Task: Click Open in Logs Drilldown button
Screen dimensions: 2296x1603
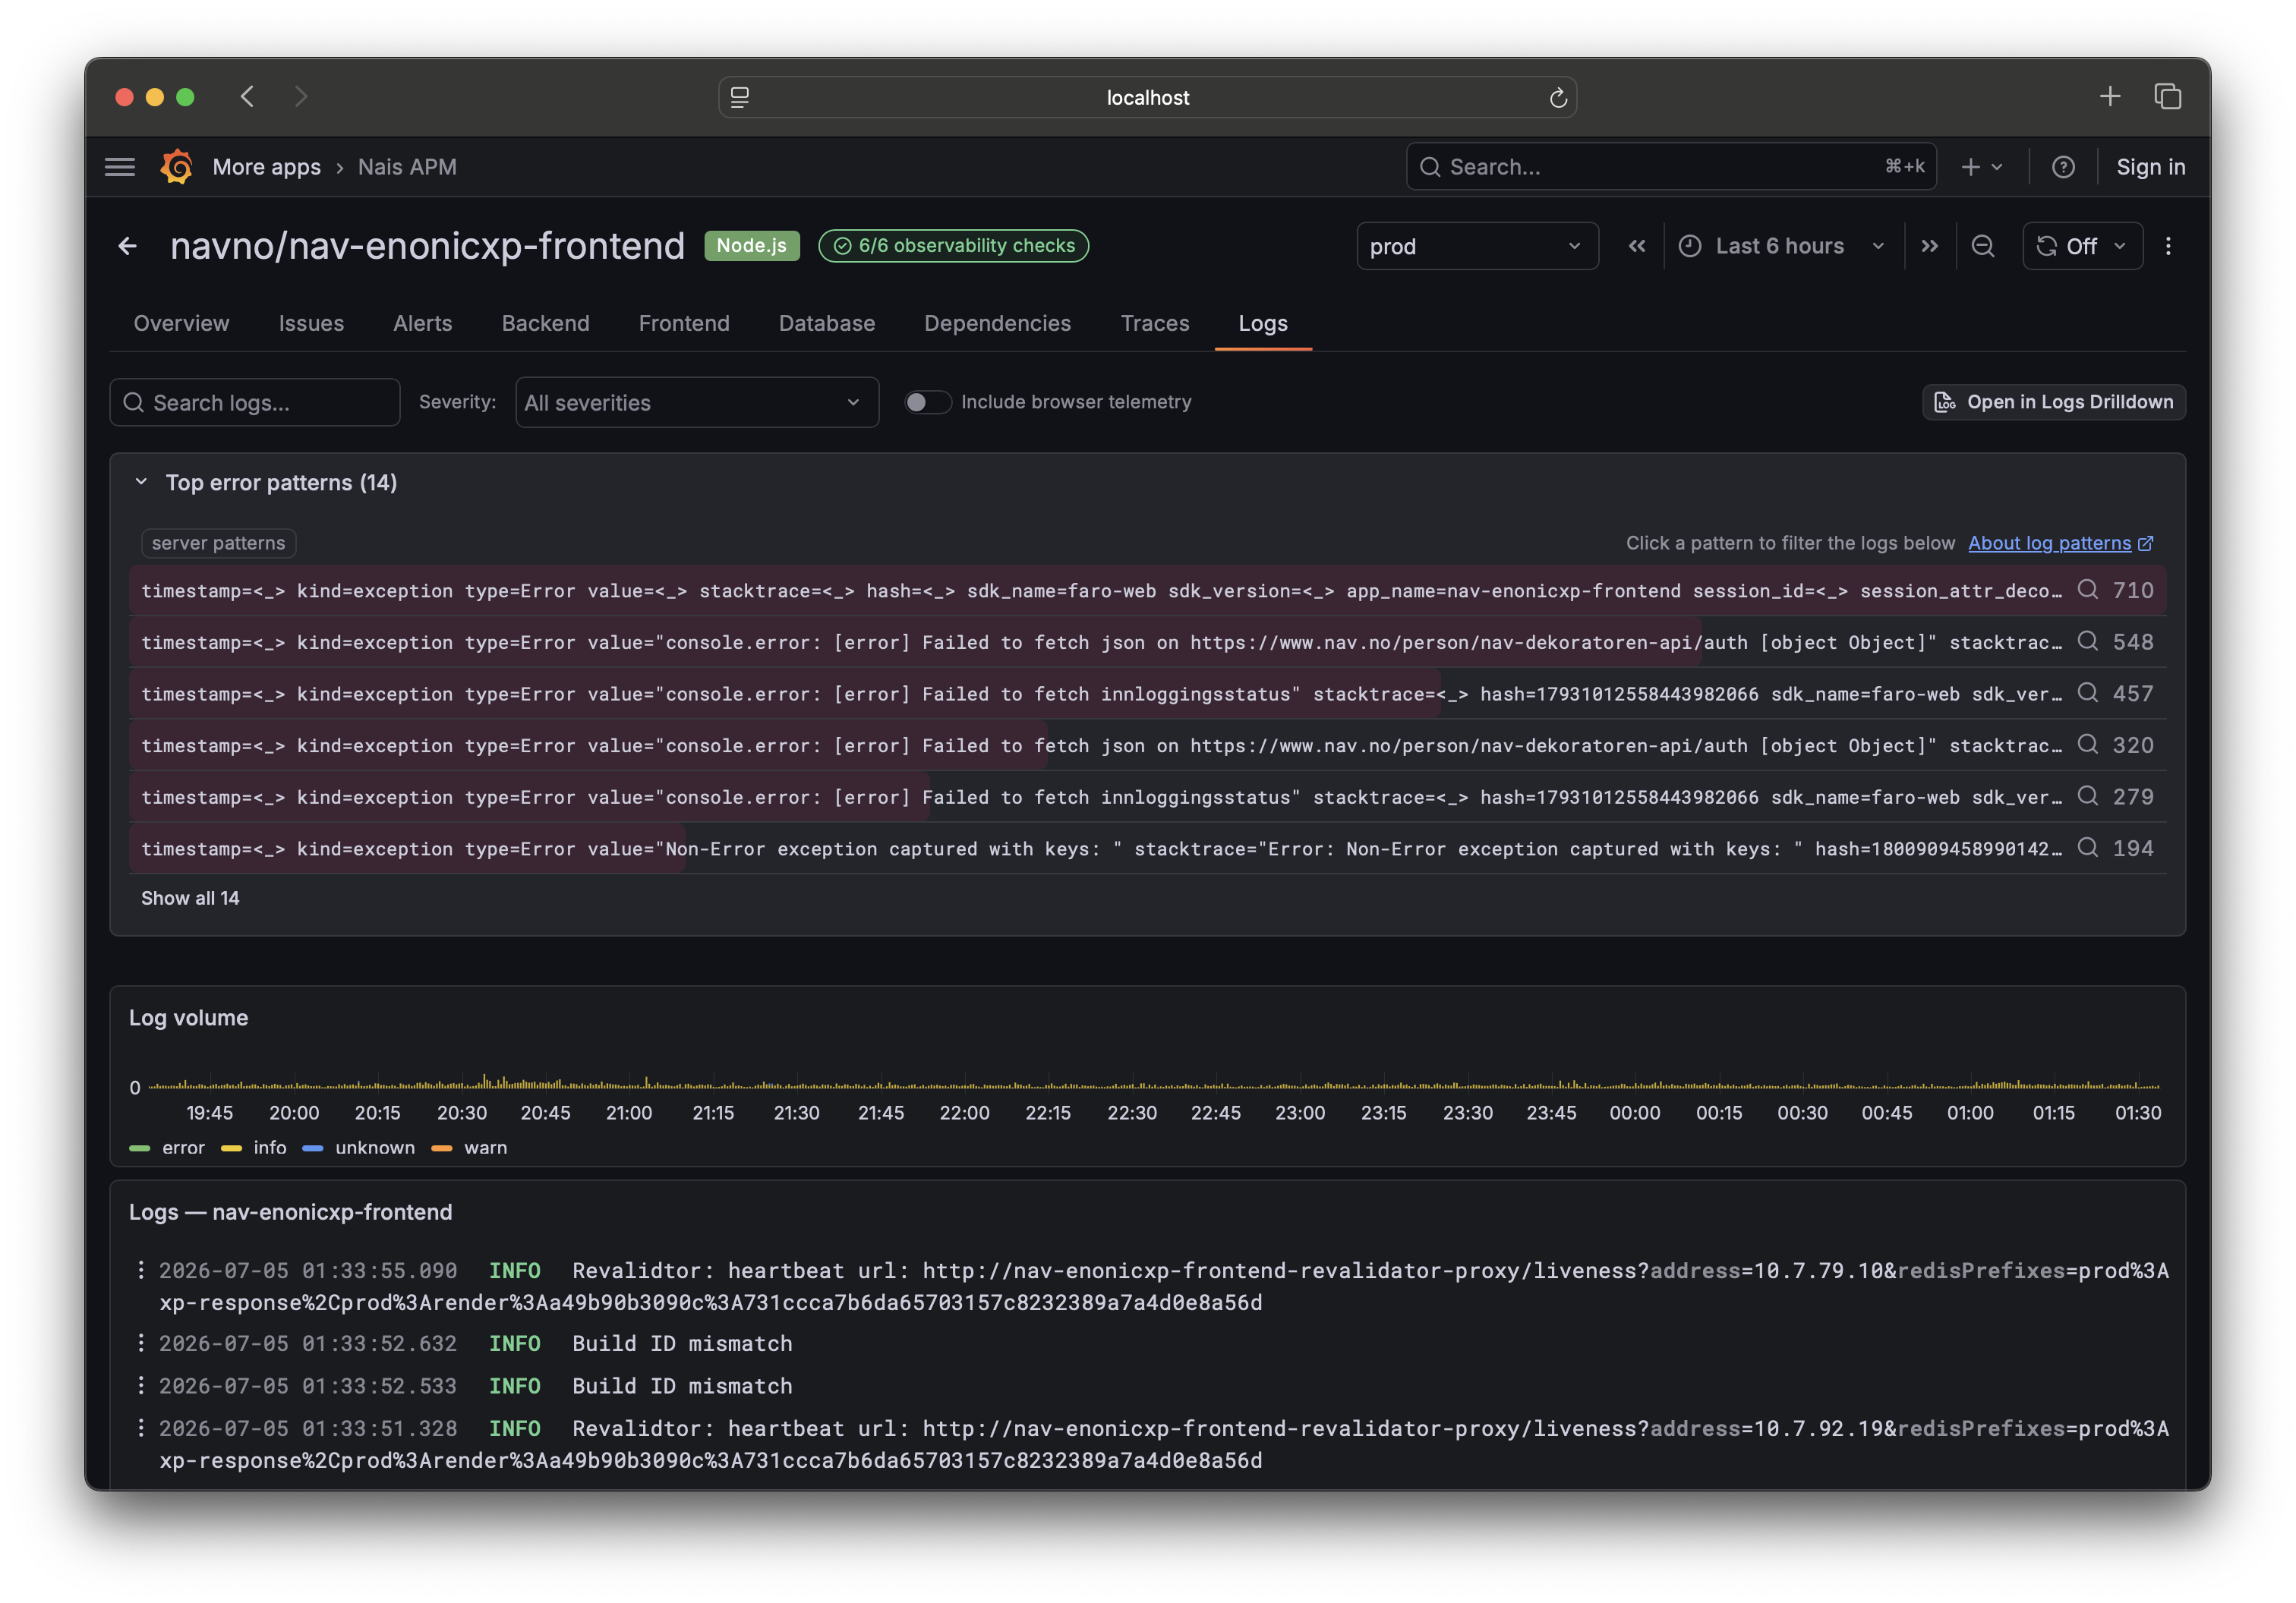Action: click(x=2054, y=402)
